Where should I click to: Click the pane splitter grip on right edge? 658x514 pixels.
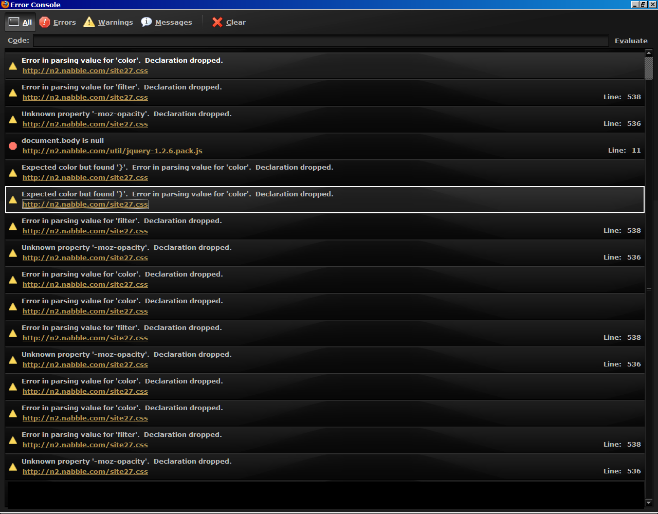649,289
